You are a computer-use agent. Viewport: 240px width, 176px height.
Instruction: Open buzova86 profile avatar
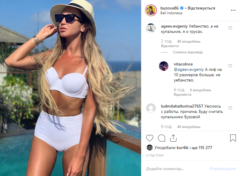pos(151,10)
